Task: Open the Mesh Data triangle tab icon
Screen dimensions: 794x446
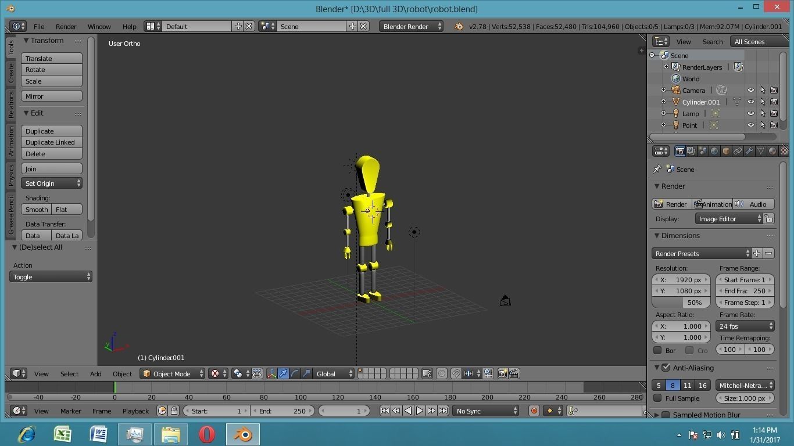Action: click(761, 151)
